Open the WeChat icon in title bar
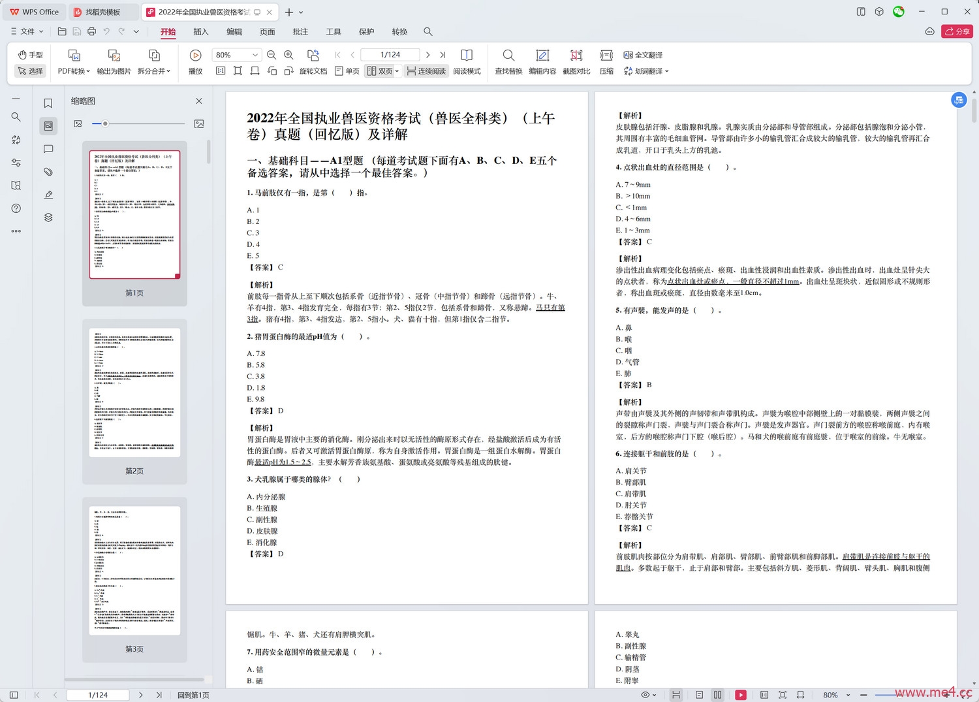This screenshot has width=979, height=702. (x=899, y=12)
